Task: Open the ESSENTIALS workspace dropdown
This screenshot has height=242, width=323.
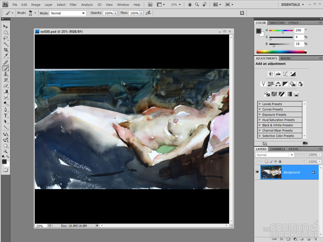Action: 292,4
